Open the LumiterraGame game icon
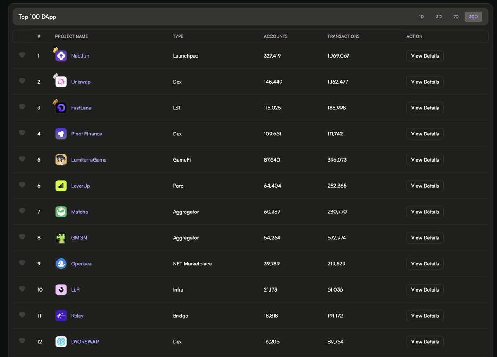Image resolution: width=497 pixels, height=357 pixels. pyautogui.click(x=61, y=159)
